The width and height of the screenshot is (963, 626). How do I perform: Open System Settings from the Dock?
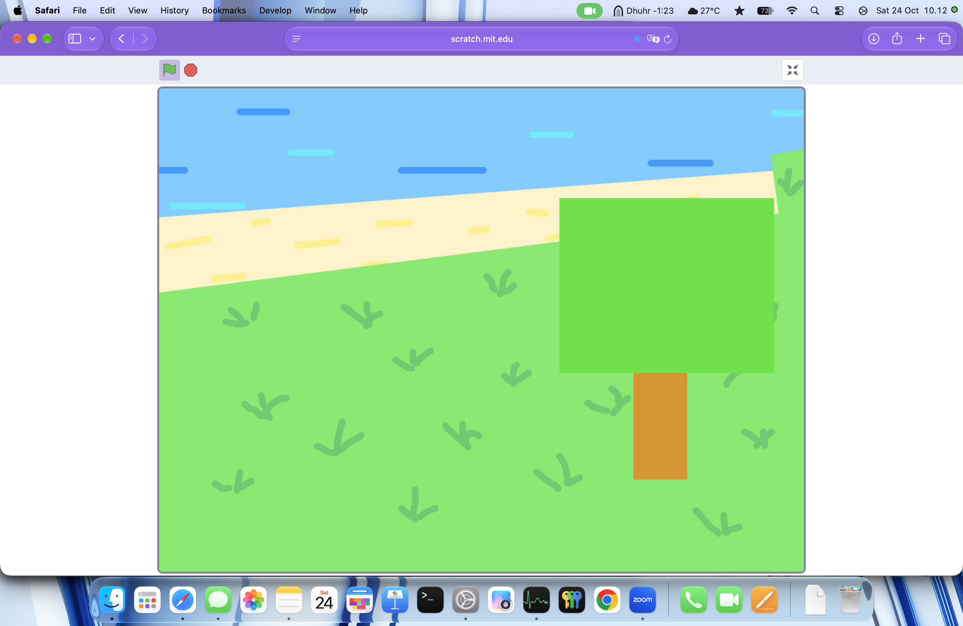click(x=466, y=599)
